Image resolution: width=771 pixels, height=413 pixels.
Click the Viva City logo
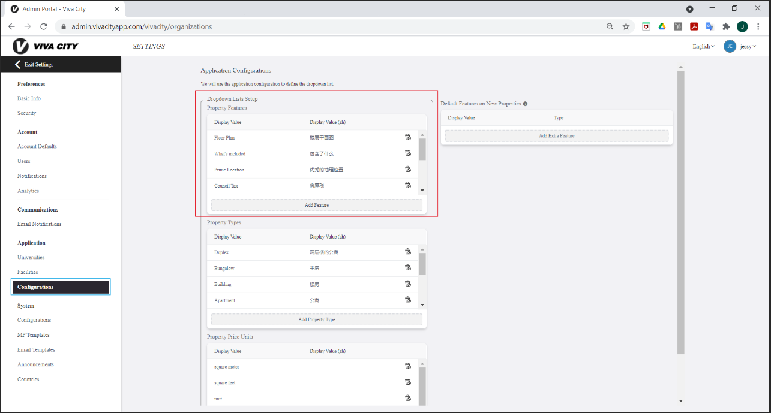tap(46, 46)
